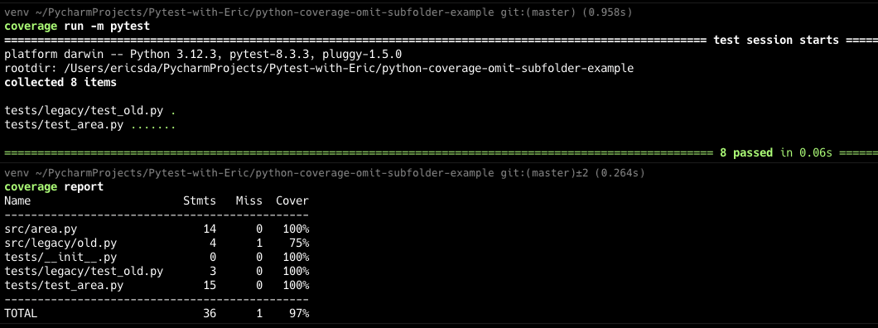Click the TOTAL row label

pos(21,313)
